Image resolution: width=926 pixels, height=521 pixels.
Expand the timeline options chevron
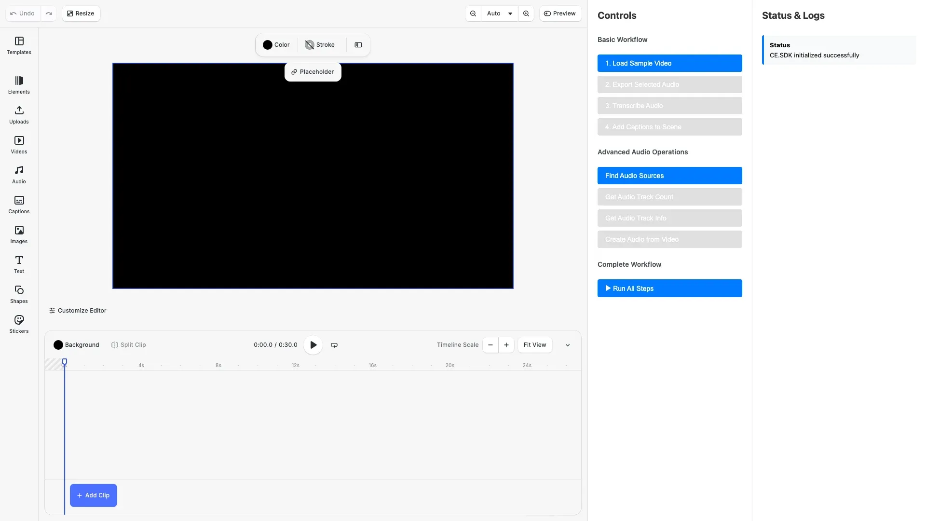coord(568,345)
